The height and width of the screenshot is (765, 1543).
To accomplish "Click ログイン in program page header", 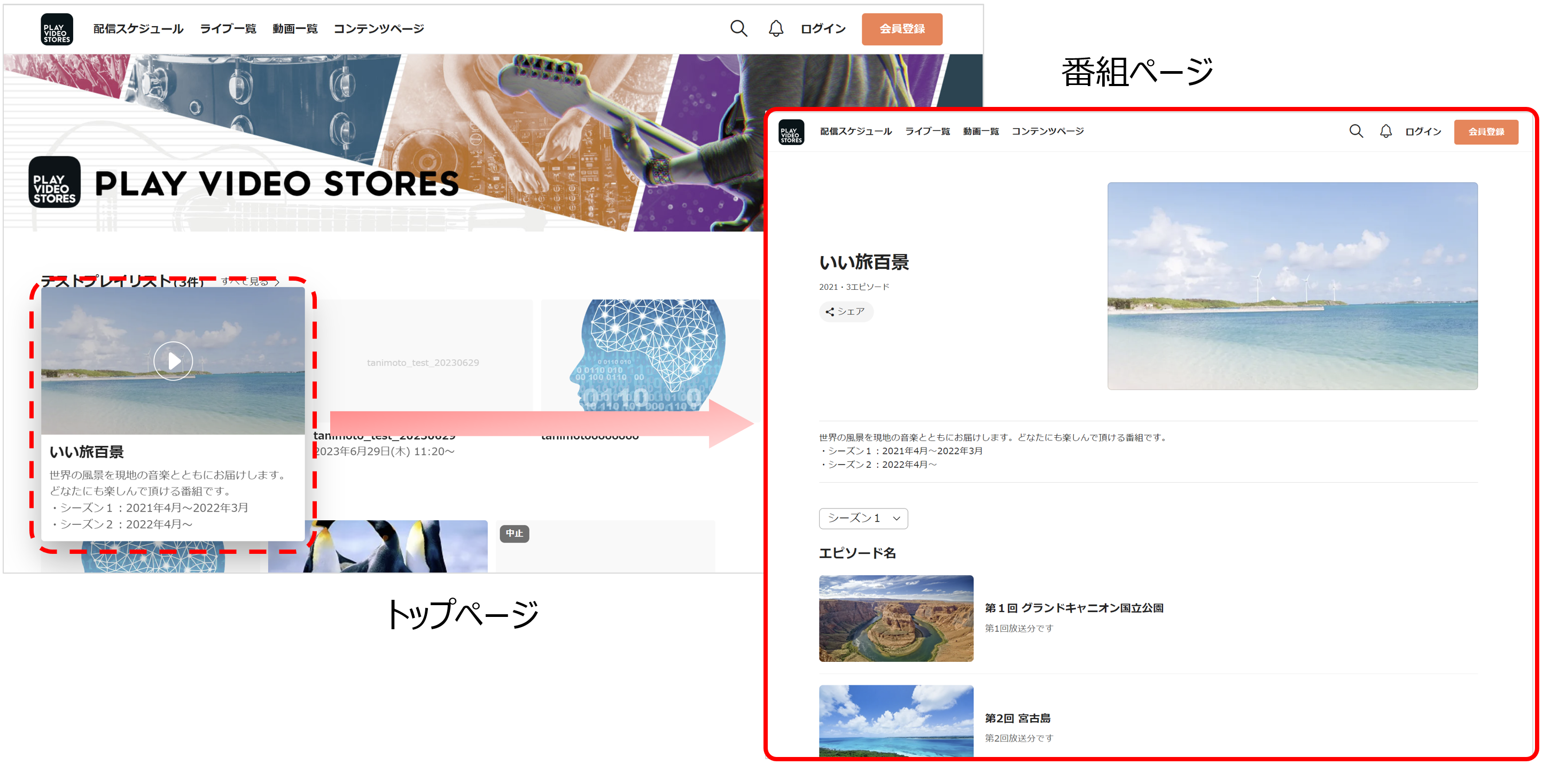I will point(1423,132).
